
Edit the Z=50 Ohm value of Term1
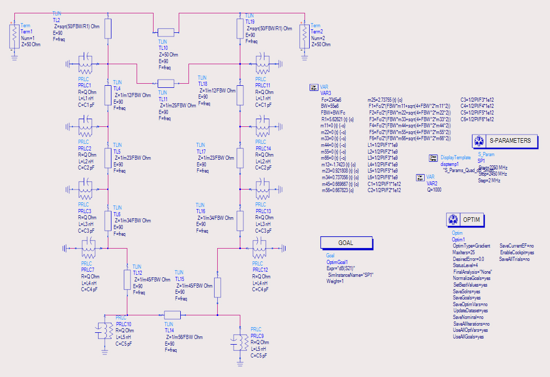(30, 45)
